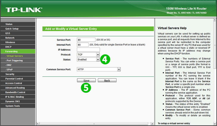Select the Forwarding menu section
217x126 pixels.
(x=18, y=51)
